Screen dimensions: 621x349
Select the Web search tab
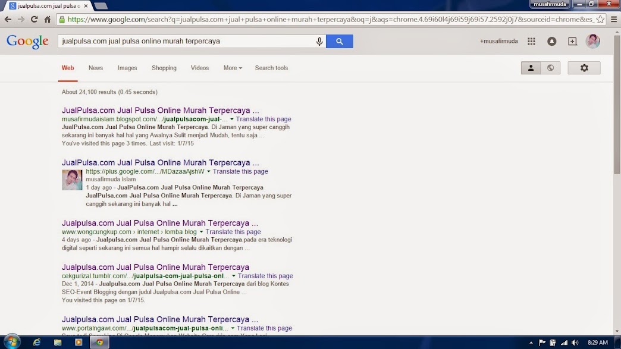[x=68, y=68]
